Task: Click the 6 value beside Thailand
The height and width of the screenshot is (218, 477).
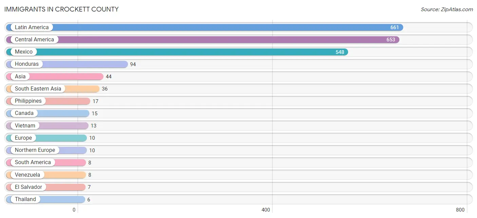Action: coord(89,200)
